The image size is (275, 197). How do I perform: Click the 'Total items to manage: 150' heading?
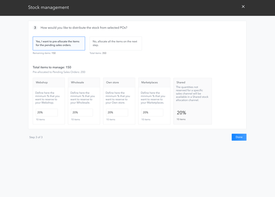tap(52, 67)
